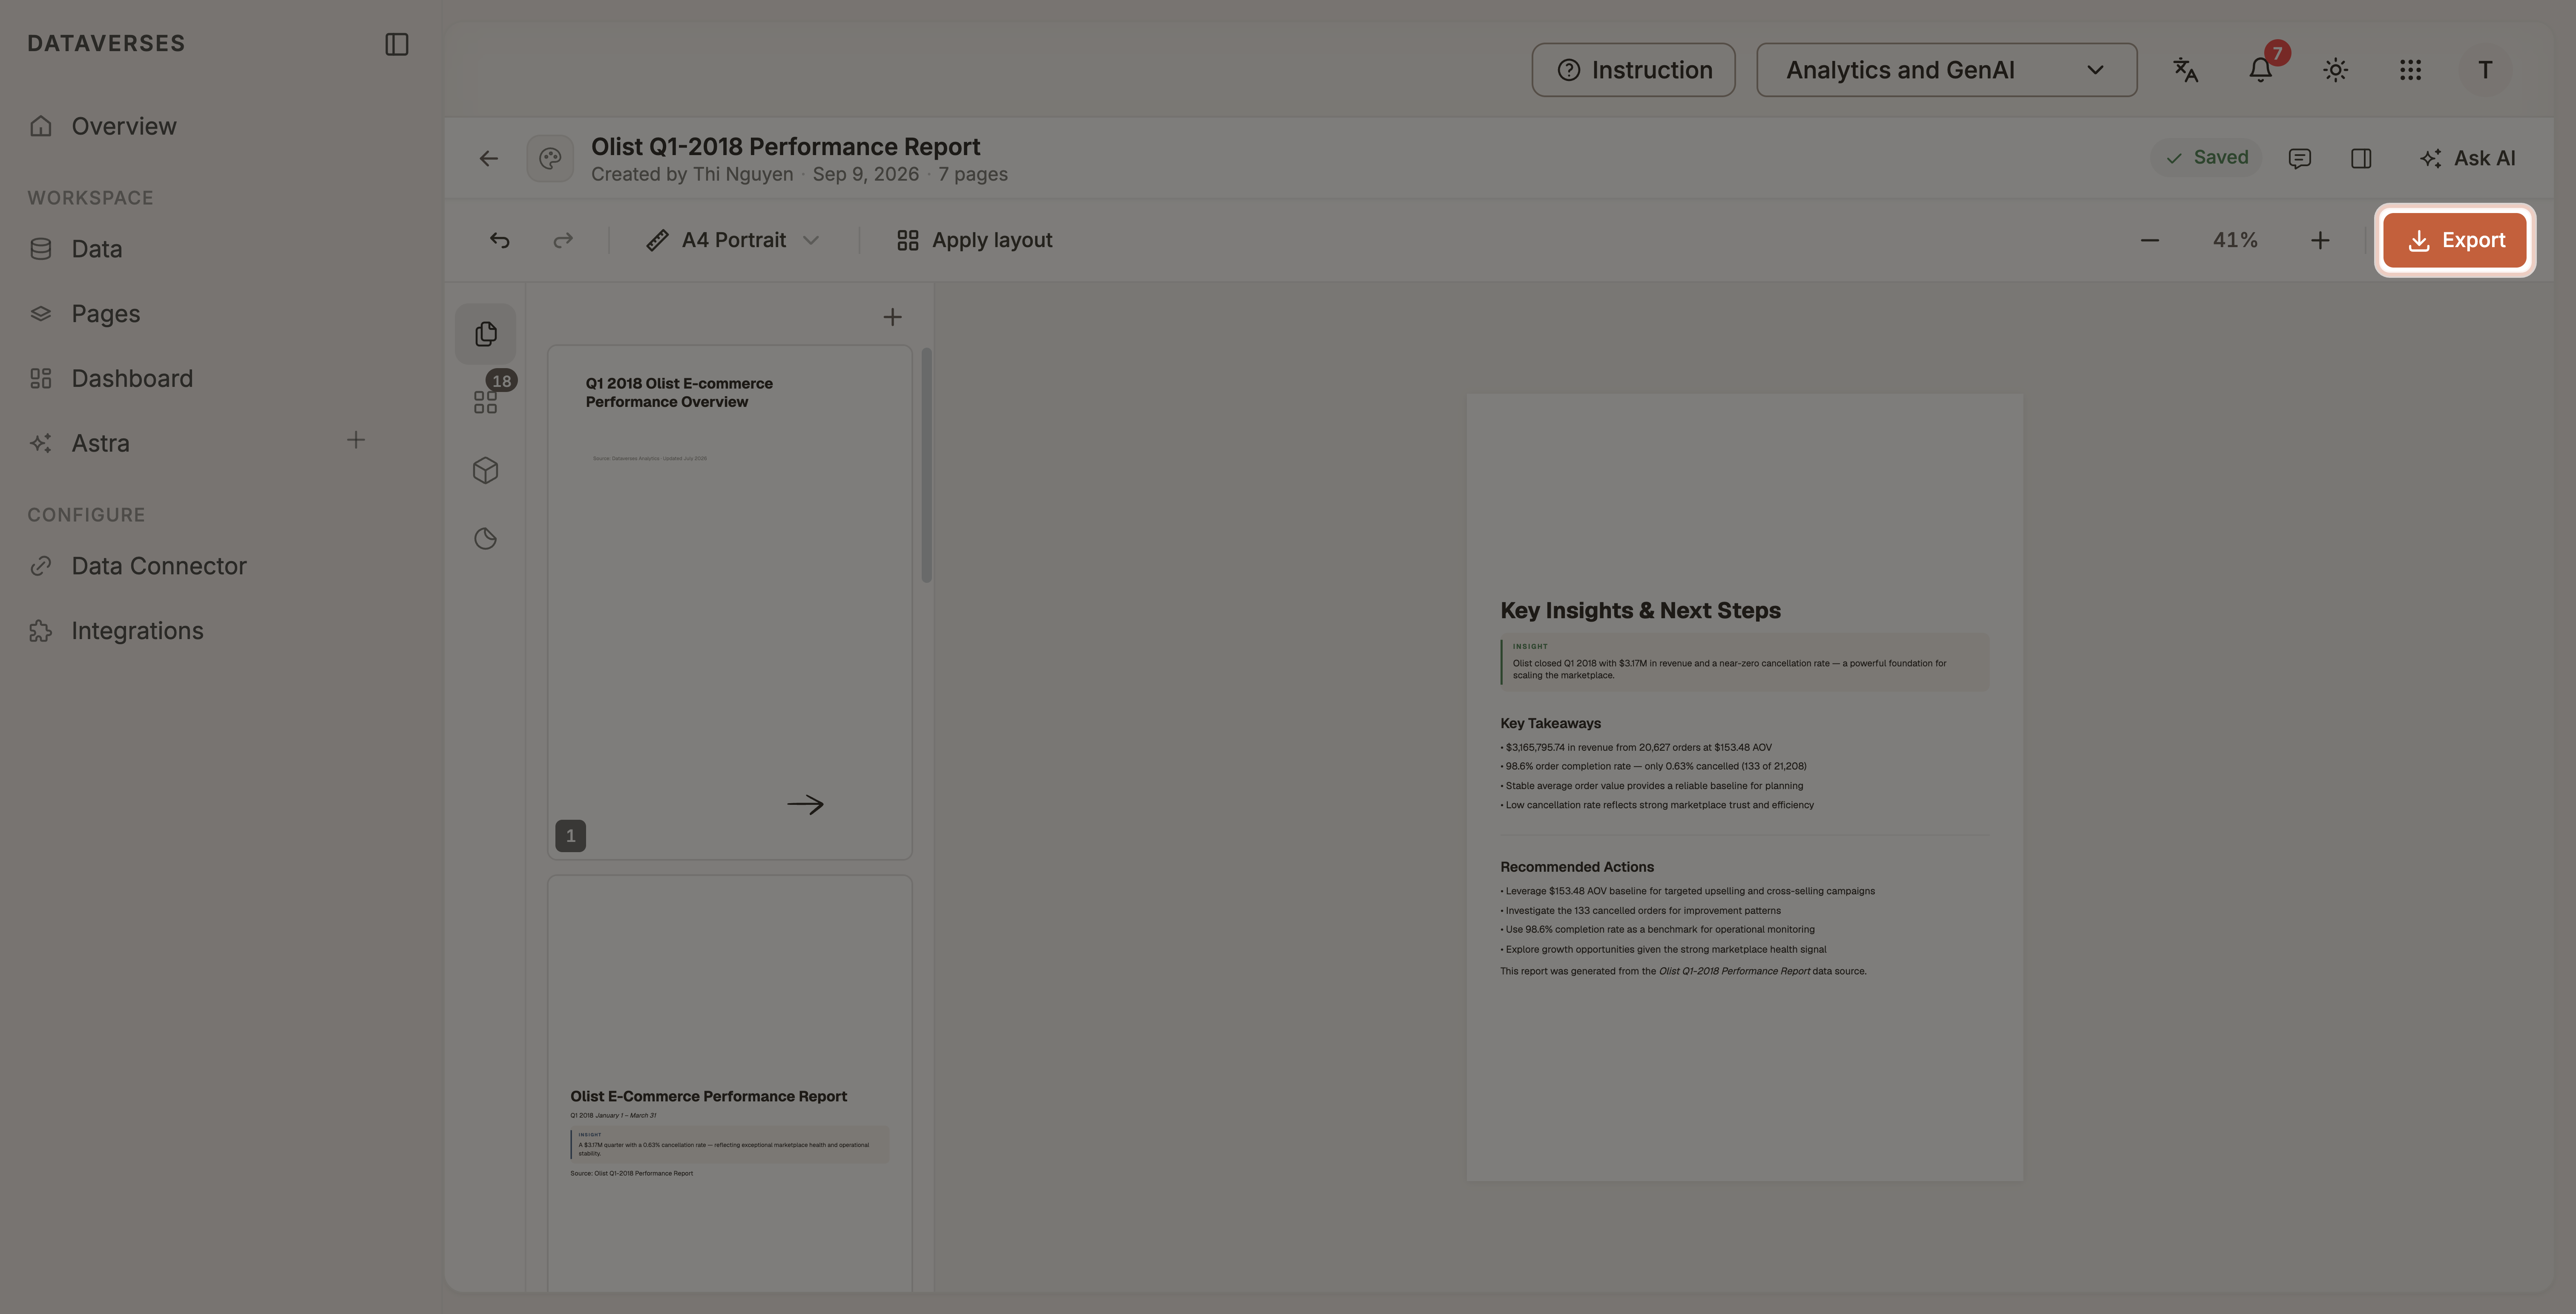Image resolution: width=2576 pixels, height=1314 pixels.
Task: Open the cube components tab
Action: click(x=485, y=470)
